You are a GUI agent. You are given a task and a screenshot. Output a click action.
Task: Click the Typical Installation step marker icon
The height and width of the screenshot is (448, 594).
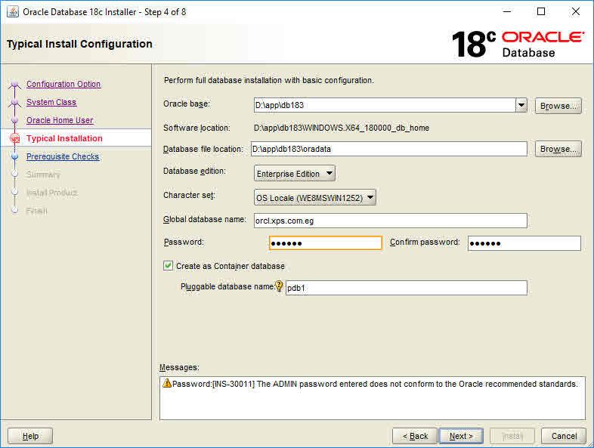pos(14,139)
